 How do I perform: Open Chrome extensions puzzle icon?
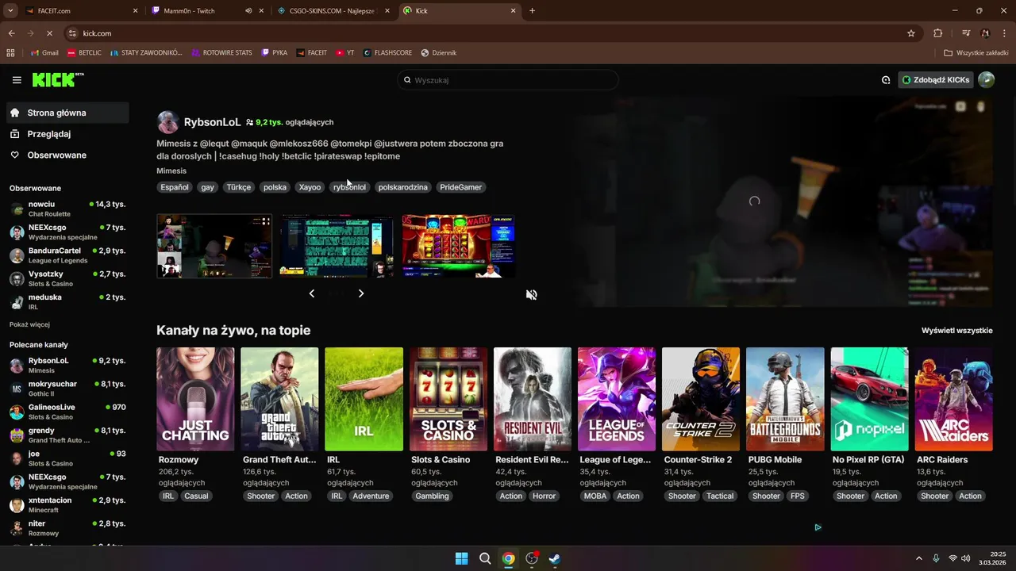click(x=938, y=33)
